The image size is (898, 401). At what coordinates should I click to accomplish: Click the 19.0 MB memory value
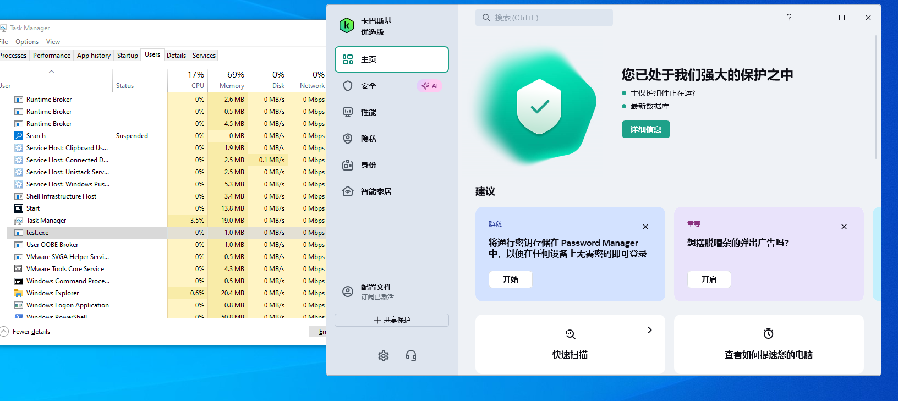[233, 221]
